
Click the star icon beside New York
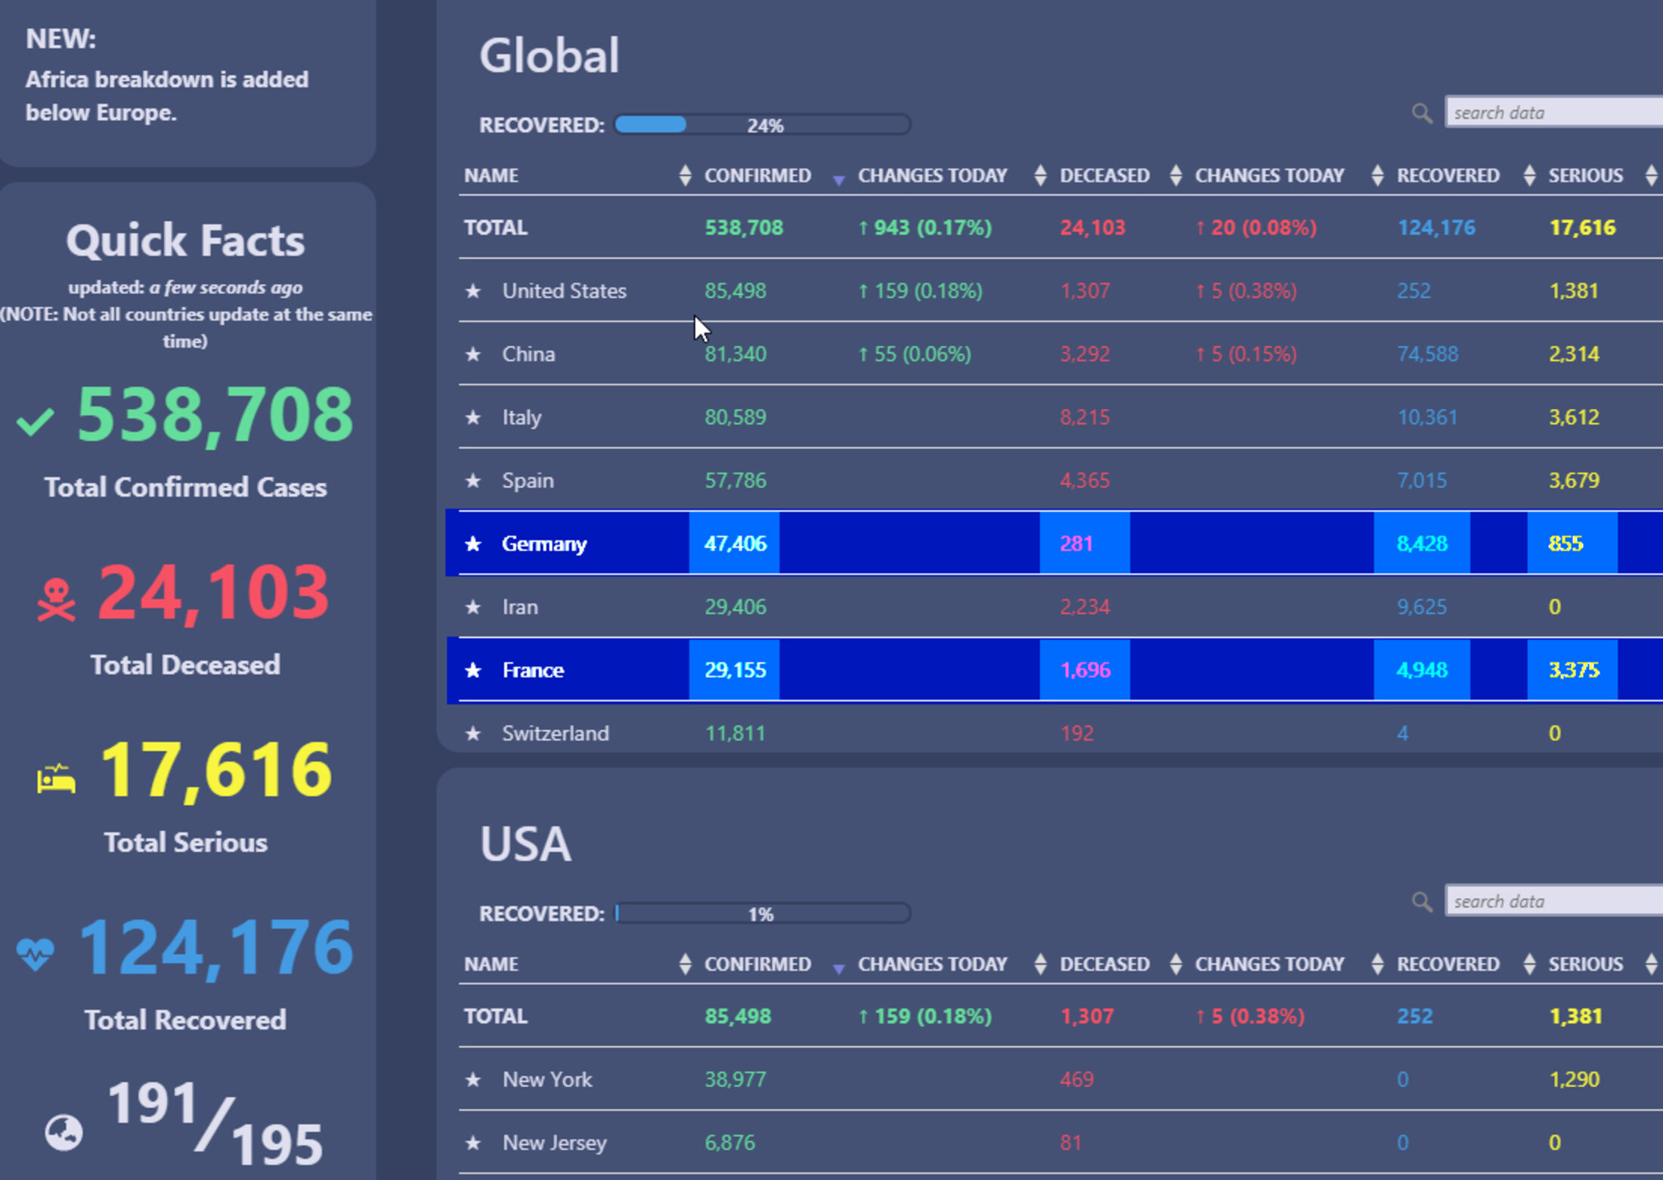[x=473, y=1079]
